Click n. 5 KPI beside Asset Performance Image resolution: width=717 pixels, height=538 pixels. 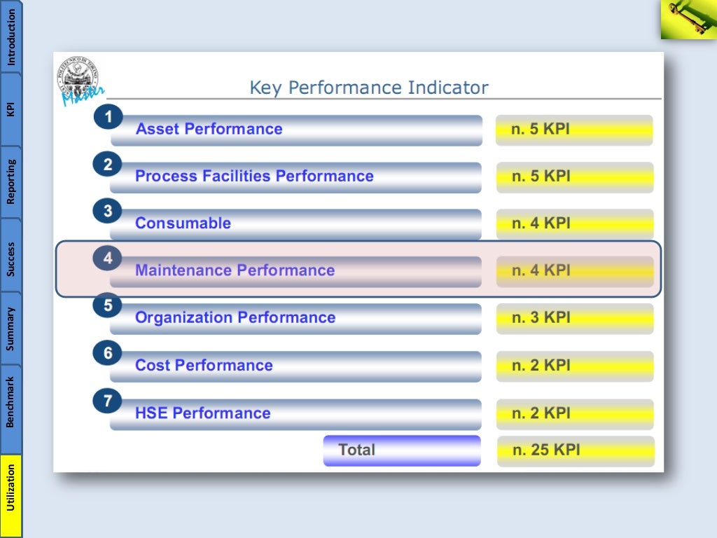[x=574, y=130]
